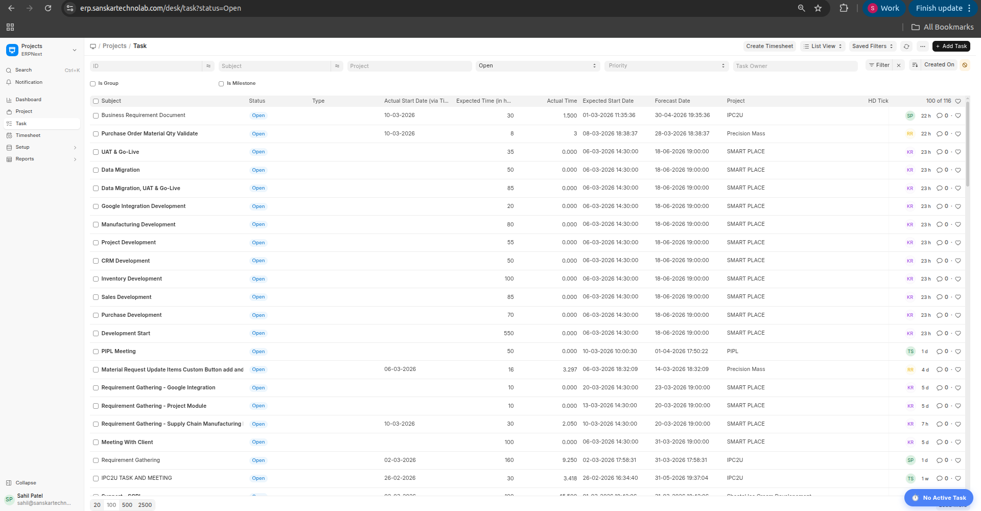Click the refresh list icon

click(906, 47)
